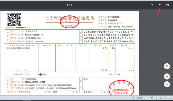This screenshot has width=173, height=101.
Task: Toggle browser sound with the speaker icon
Action: coord(165,98)
